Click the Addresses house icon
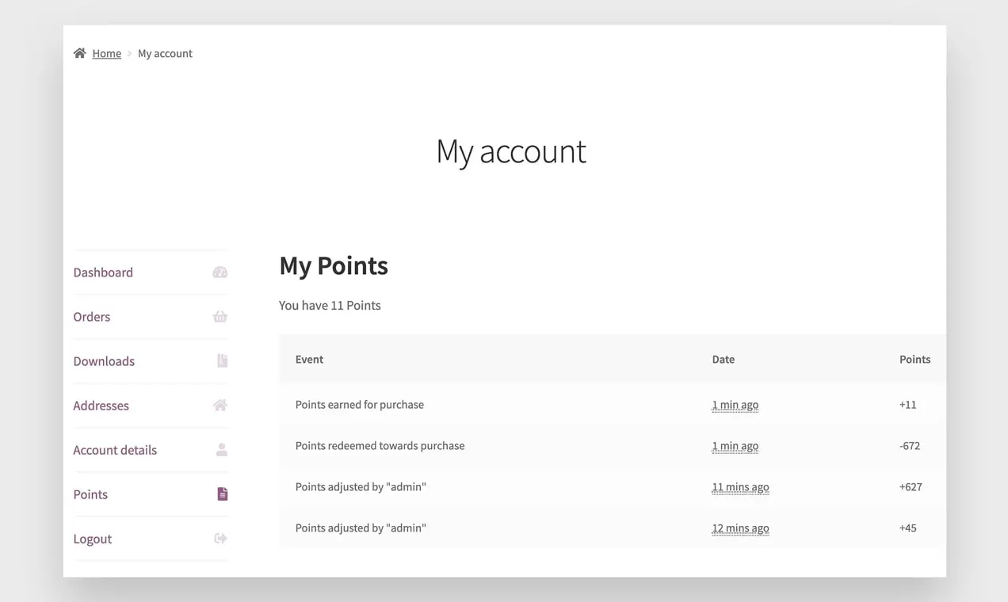Image resolution: width=1008 pixels, height=602 pixels. [220, 406]
